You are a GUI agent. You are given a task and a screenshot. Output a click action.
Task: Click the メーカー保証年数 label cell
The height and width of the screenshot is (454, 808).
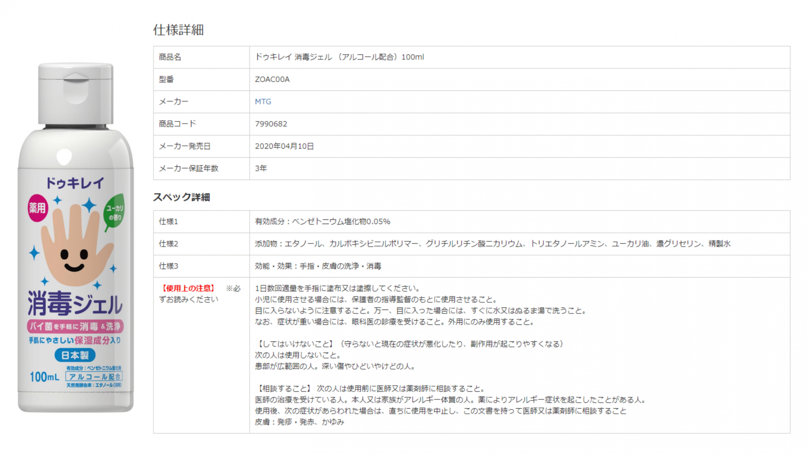[202, 169]
